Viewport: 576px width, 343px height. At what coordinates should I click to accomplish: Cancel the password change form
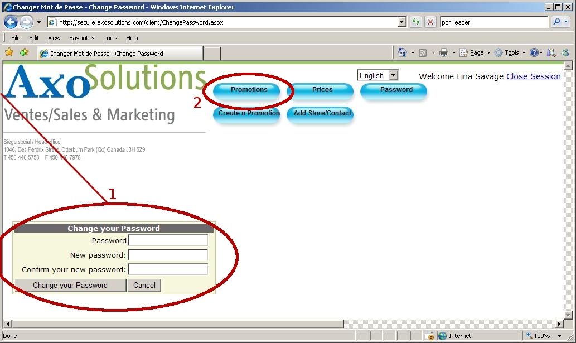[x=144, y=286]
